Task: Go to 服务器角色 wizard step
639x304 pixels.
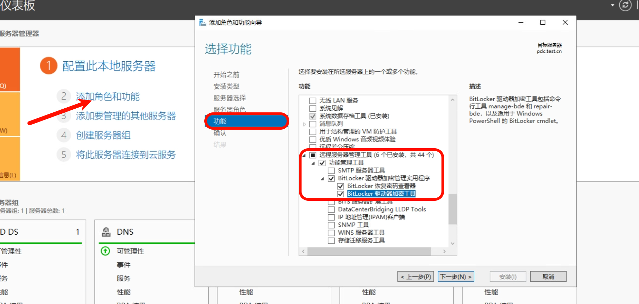Action: (230, 109)
